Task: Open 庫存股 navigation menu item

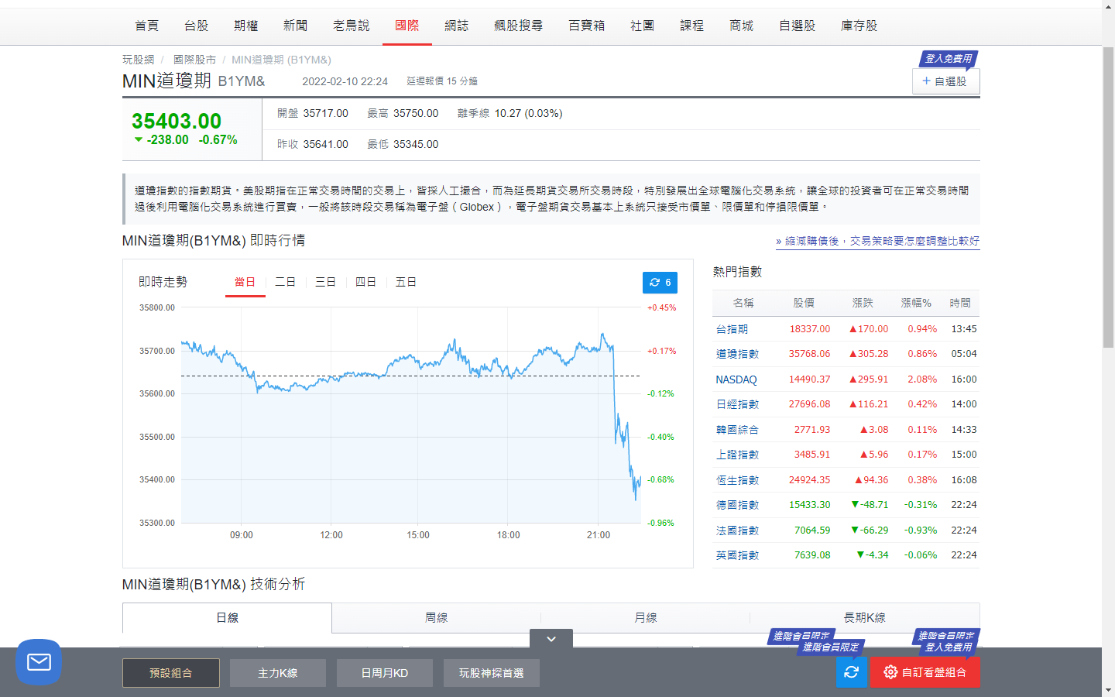Action: point(859,26)
